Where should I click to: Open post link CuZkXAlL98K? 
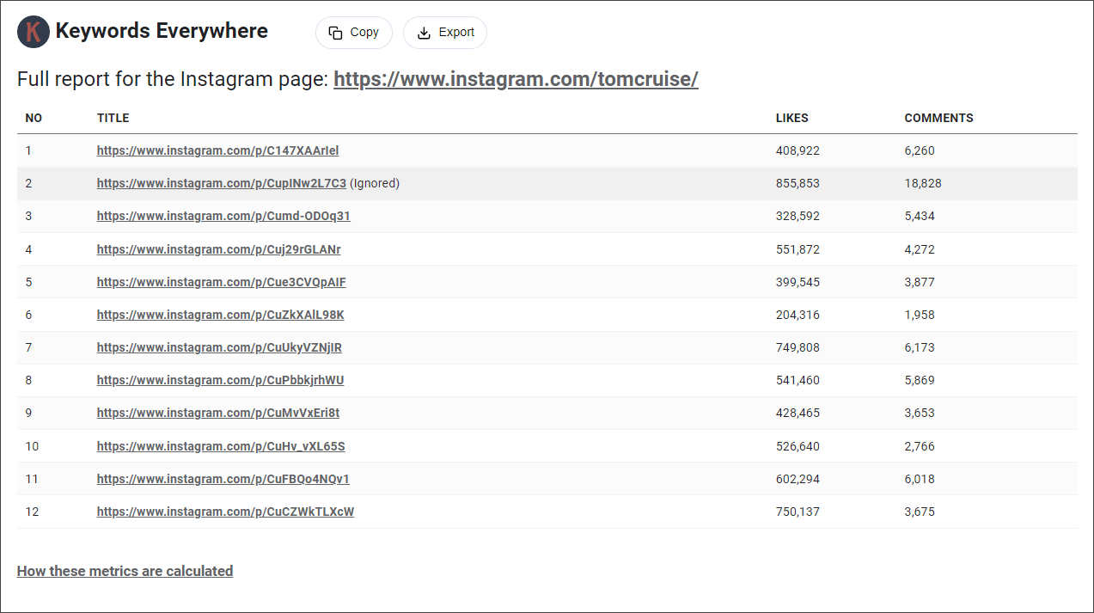tap(221, 315)
